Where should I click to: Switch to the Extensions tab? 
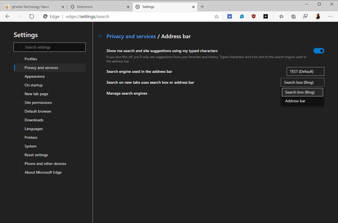[x=100, y=7]
